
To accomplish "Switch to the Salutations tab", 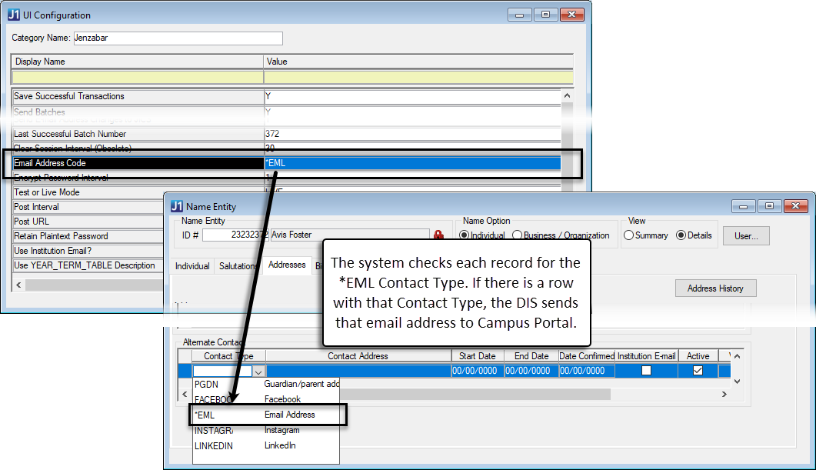I will (x=238, y=266).
